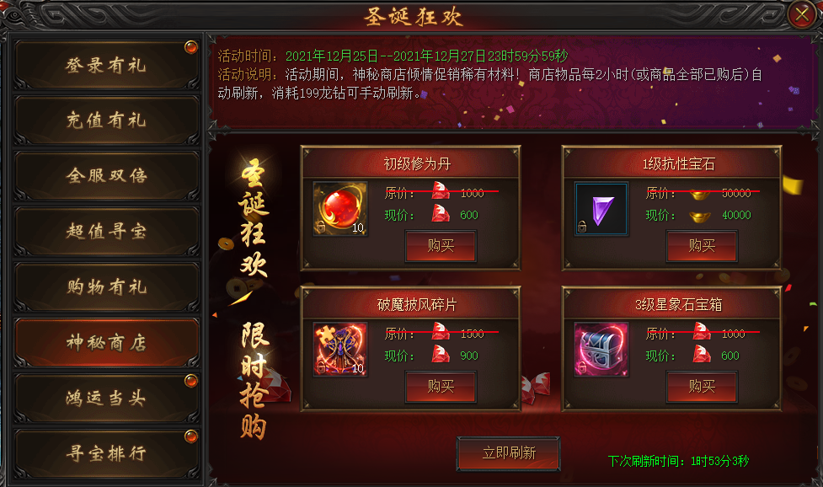Click the red orb 初级修为丹 item icon
The width and height of the screenshot is (823, 487).
click(340, 208)
